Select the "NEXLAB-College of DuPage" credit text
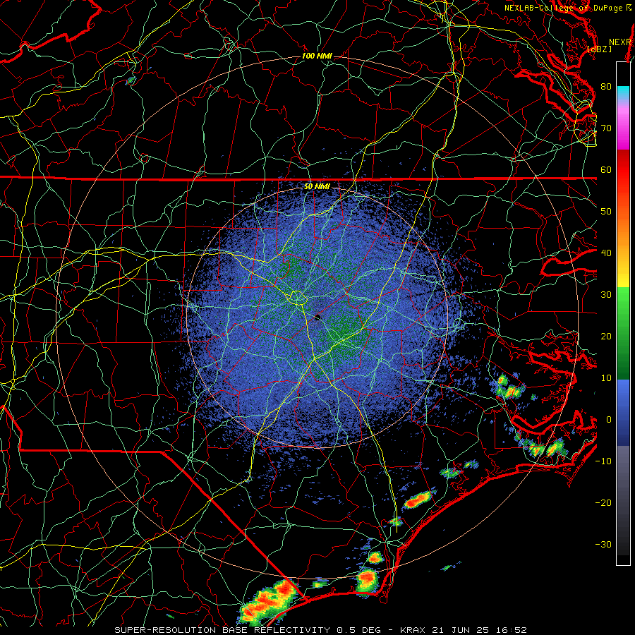Viewport: 635px width, 635px height. pos(563,8)
